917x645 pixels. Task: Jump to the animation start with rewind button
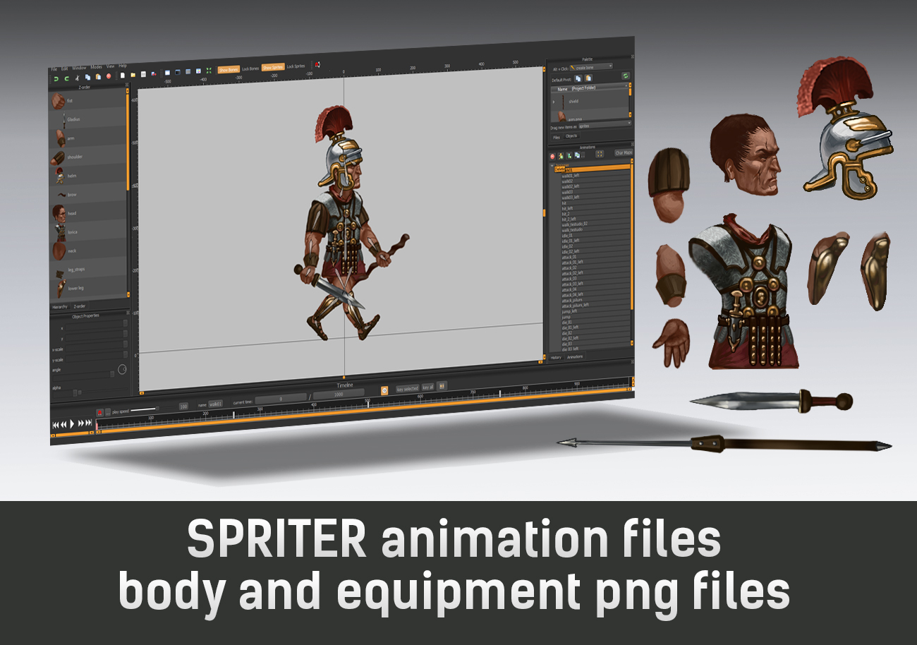[55, 425]
